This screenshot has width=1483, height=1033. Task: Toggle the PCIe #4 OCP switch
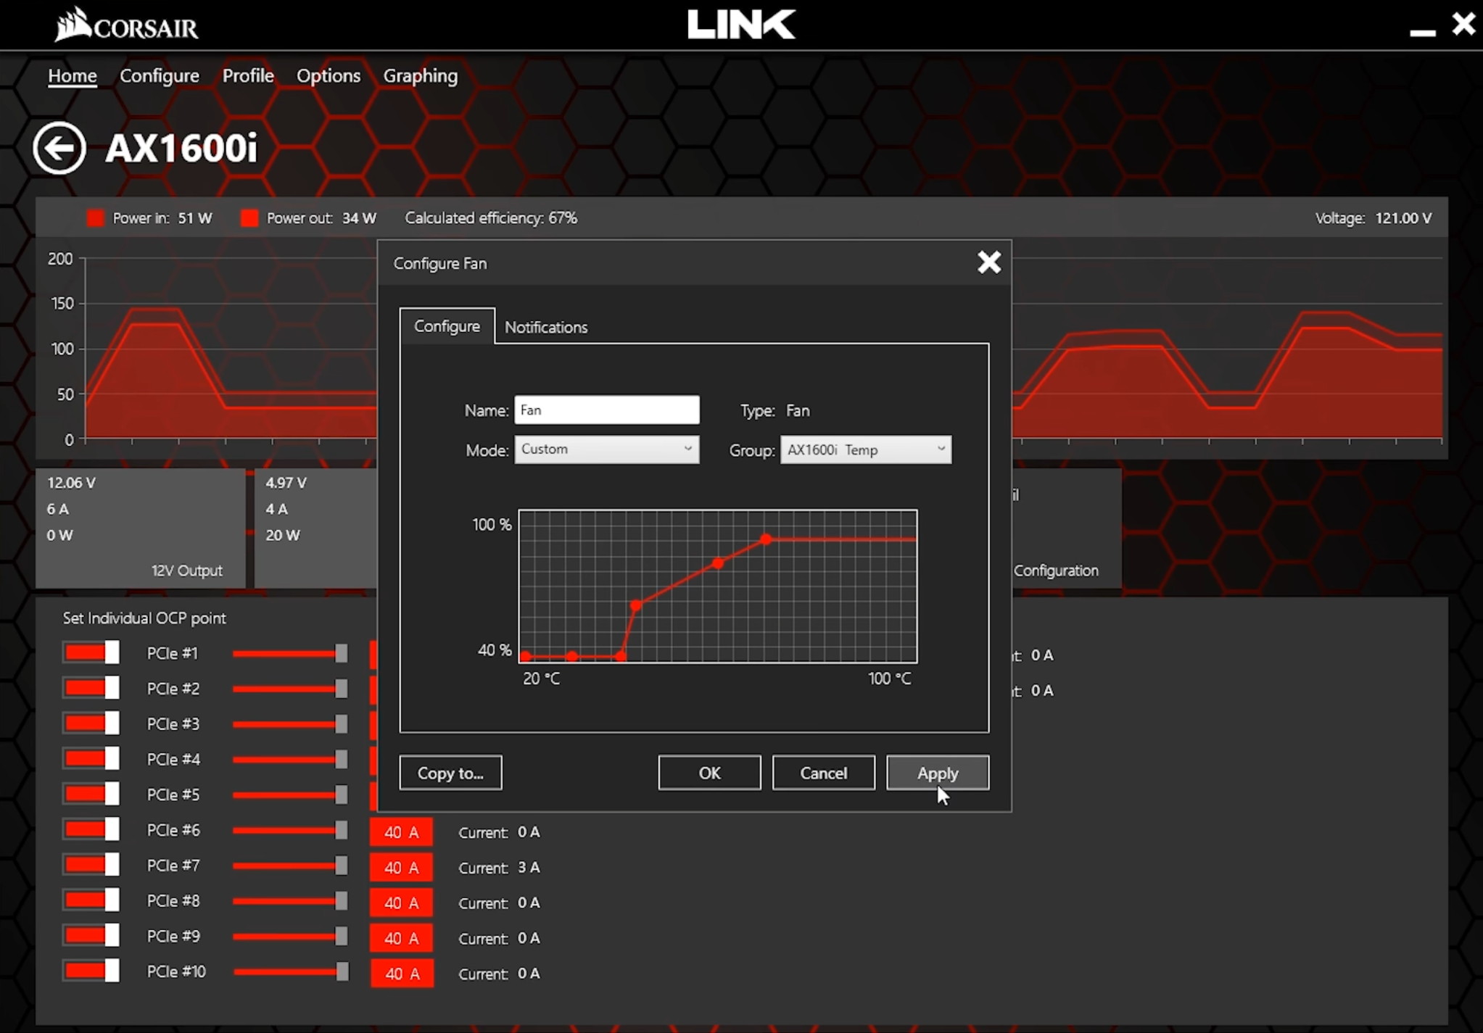[91, 759]
